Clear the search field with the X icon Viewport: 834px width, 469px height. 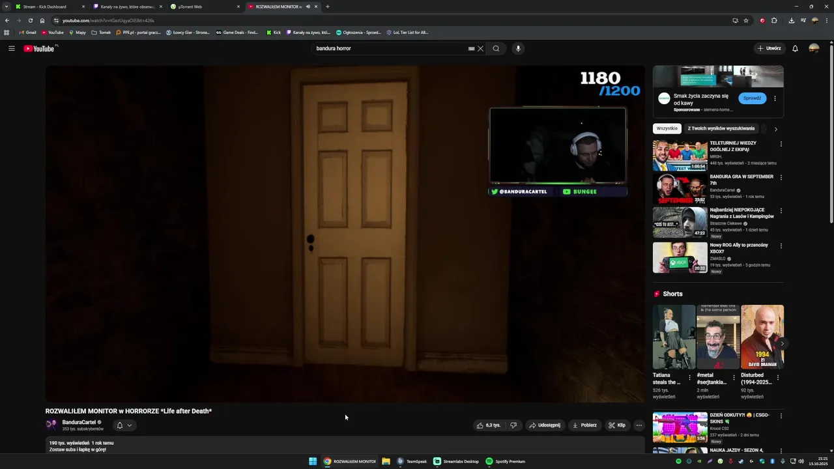click(x=480, y=48)
